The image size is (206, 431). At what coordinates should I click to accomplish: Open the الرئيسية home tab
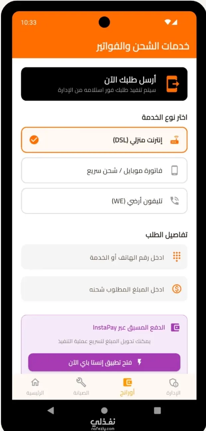[x=35, y=386]
